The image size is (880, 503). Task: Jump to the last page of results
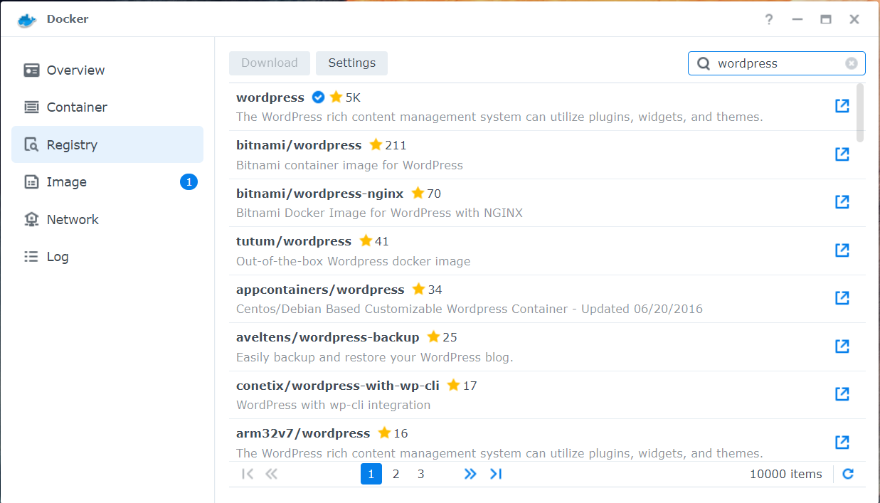[x=496, y=474]
